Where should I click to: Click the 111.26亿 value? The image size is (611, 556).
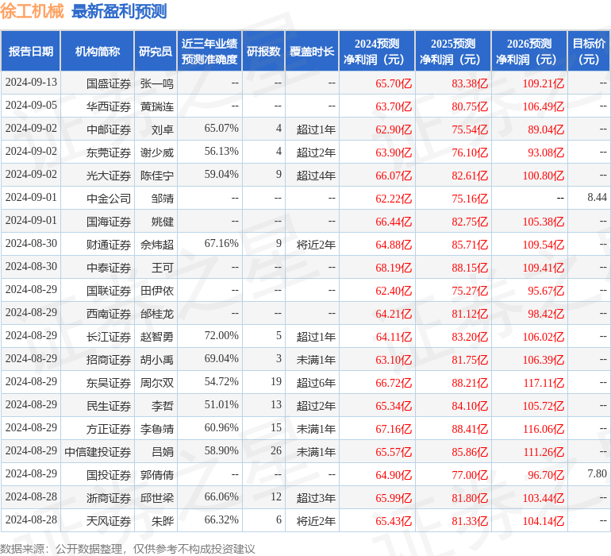tap(544, 452)
